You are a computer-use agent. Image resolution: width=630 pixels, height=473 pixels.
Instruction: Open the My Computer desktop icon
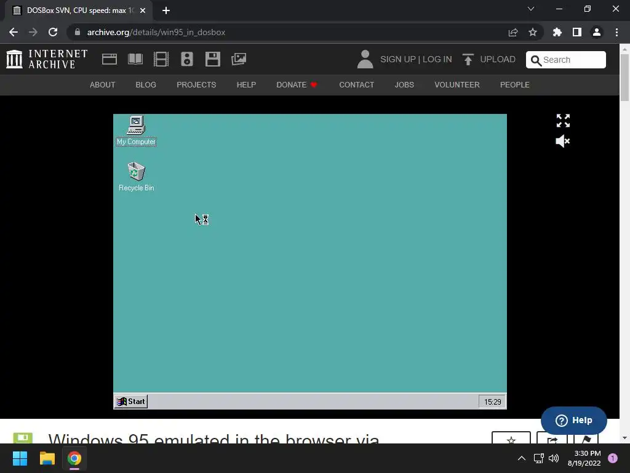point(136,131)
